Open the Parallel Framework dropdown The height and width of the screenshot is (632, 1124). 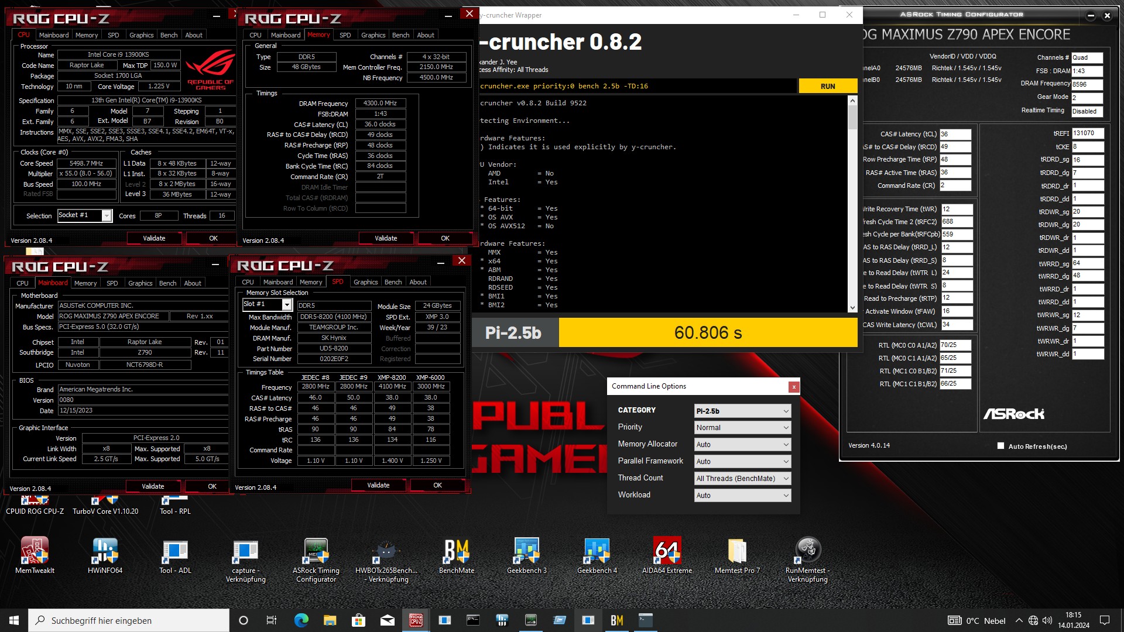click(x=742, y=462)
